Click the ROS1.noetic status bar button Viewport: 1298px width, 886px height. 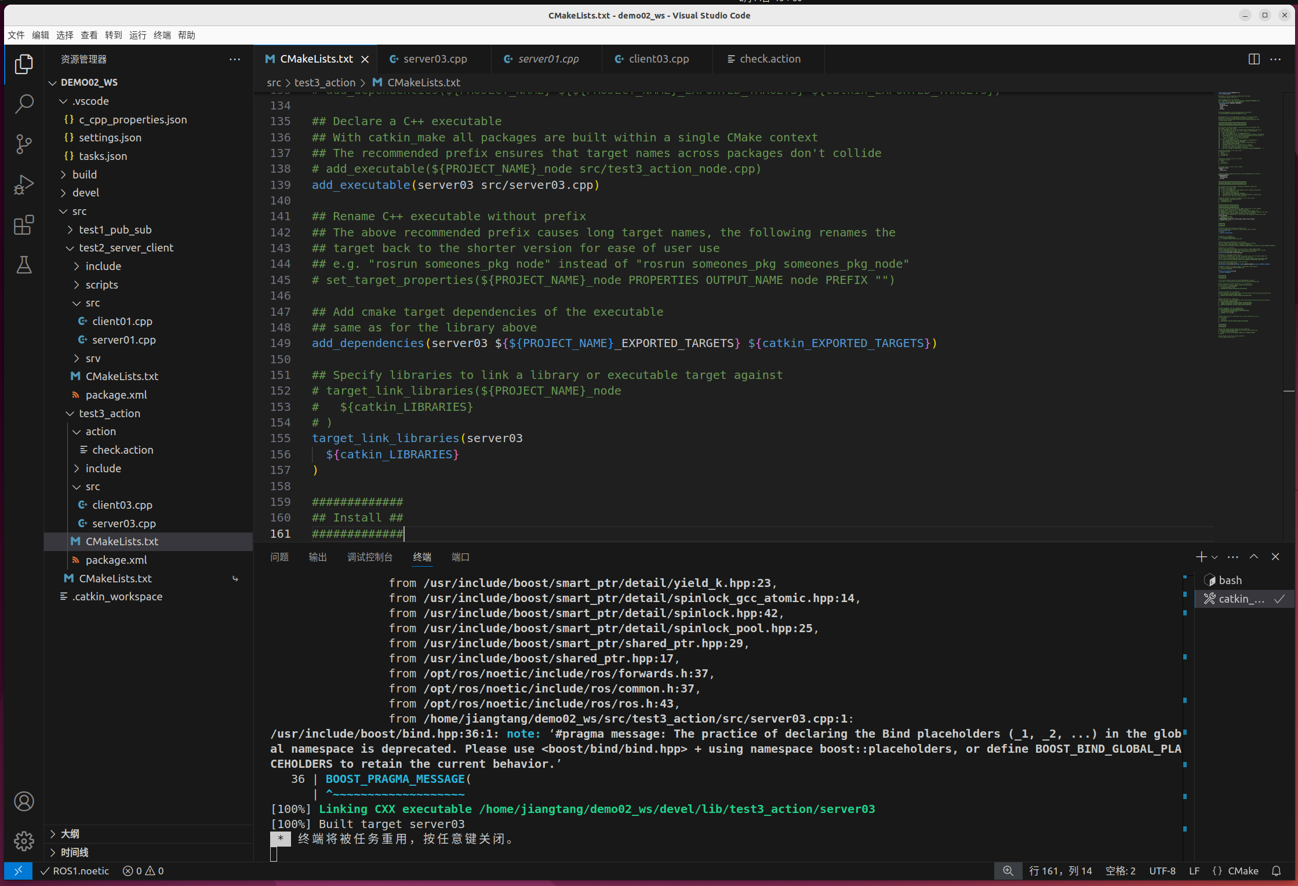coord(75,871)
